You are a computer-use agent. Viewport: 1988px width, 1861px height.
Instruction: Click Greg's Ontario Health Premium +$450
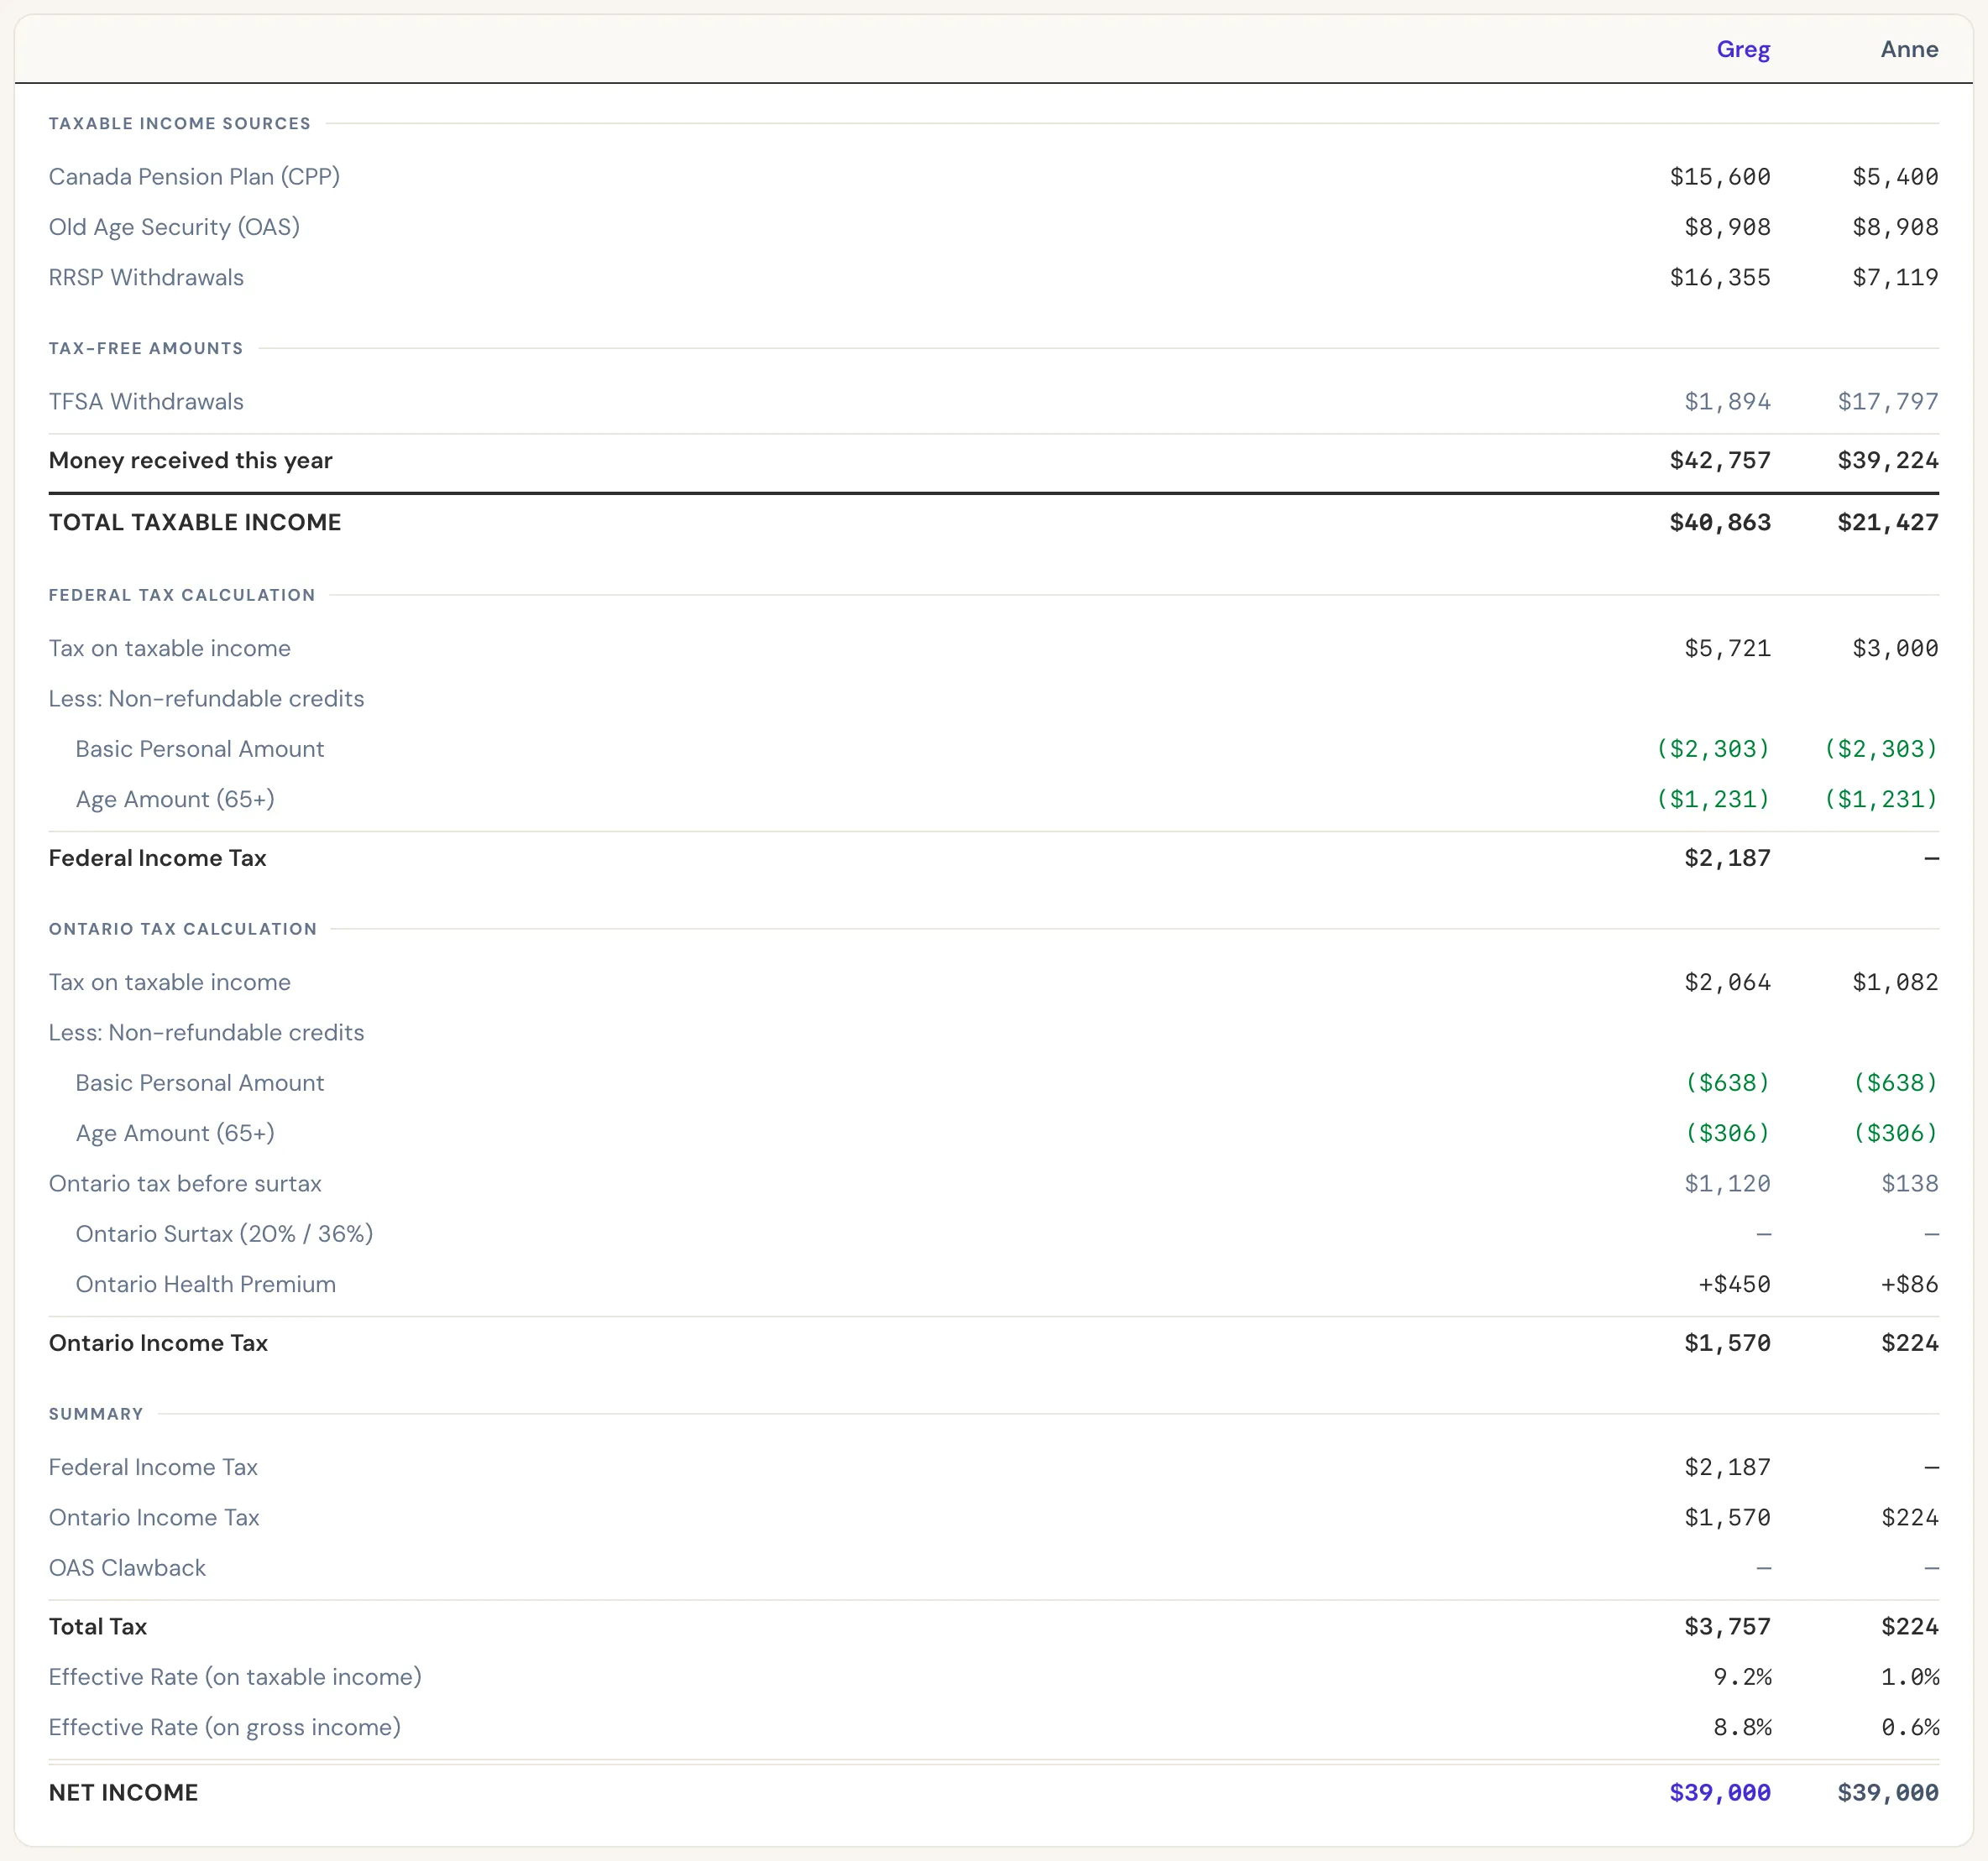coord(1734,1285)
